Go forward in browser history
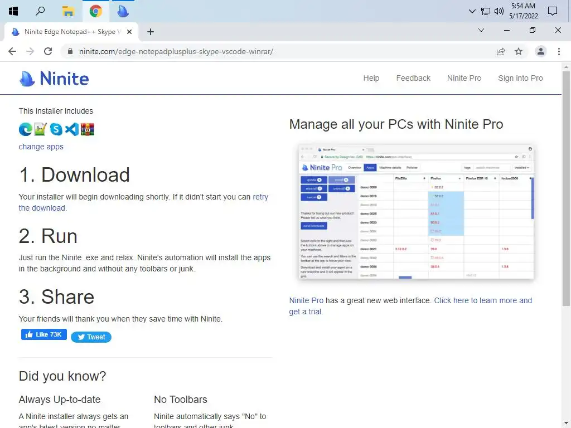Viewport: 571px width, 428px height. [30, 51]
